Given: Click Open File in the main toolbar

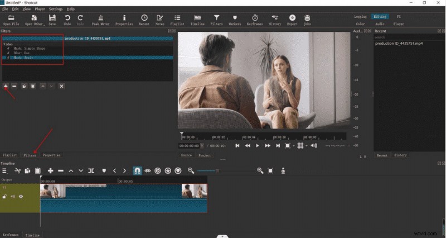Looking at the screenshot, I should (x=11, y=20).
